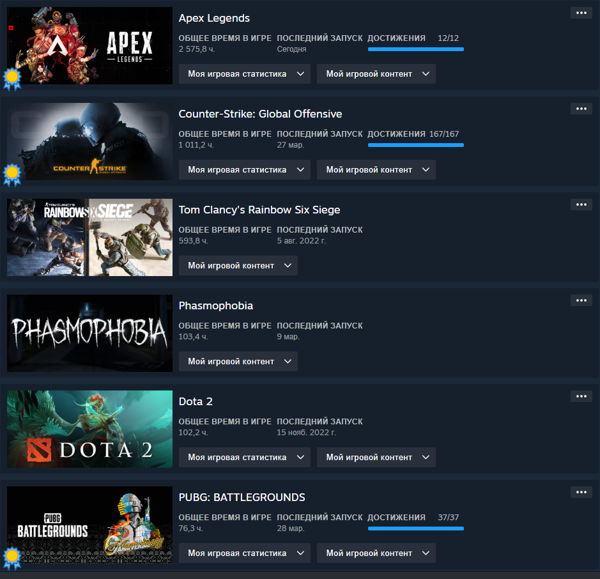Expand PUBG 'Мой игровой контент' dropdown
Image resolution: width=600 pixels, height=579 pixels.
376,553
